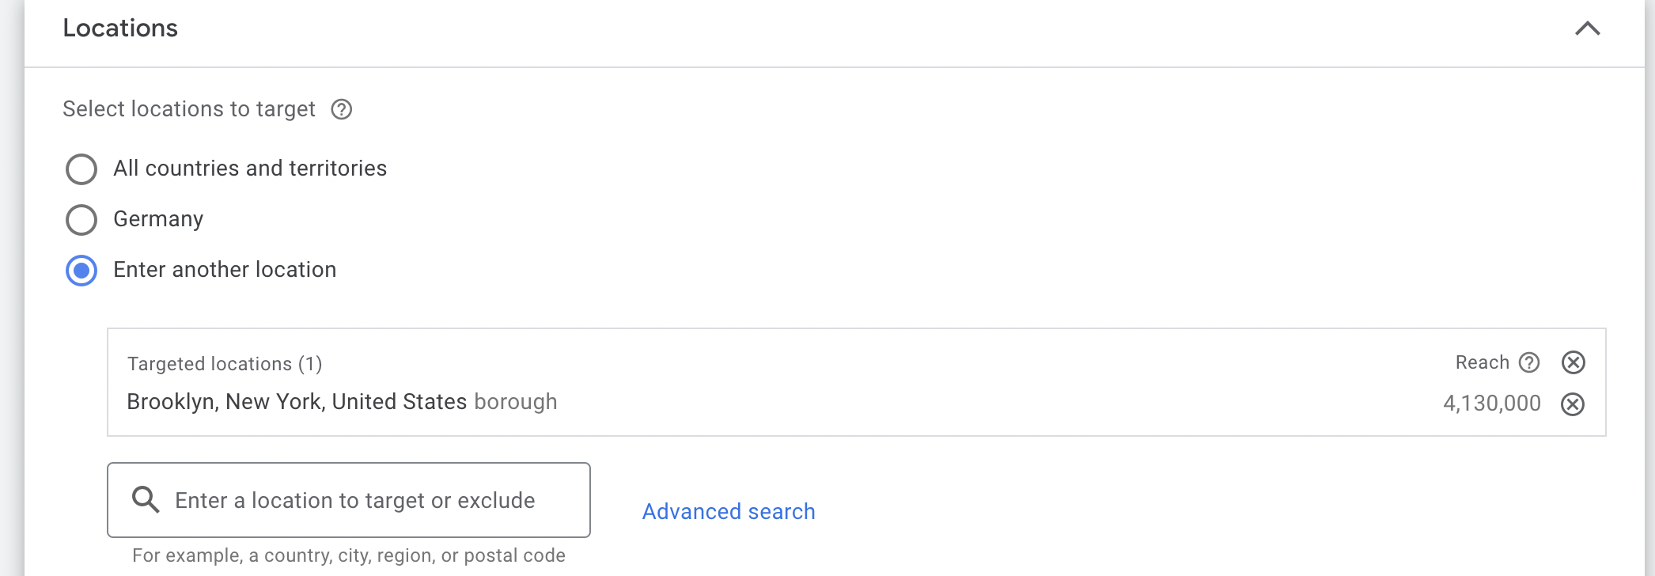
Task: Click the Locations section heading
Action: [x=120, y=28]
